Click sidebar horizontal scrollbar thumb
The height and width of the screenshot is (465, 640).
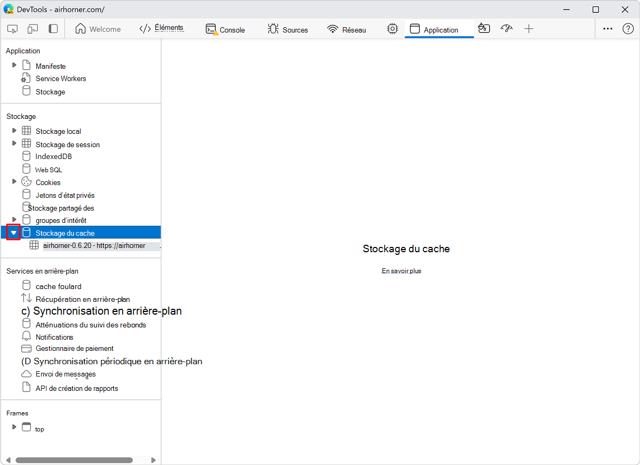click(x=74, y=460)
